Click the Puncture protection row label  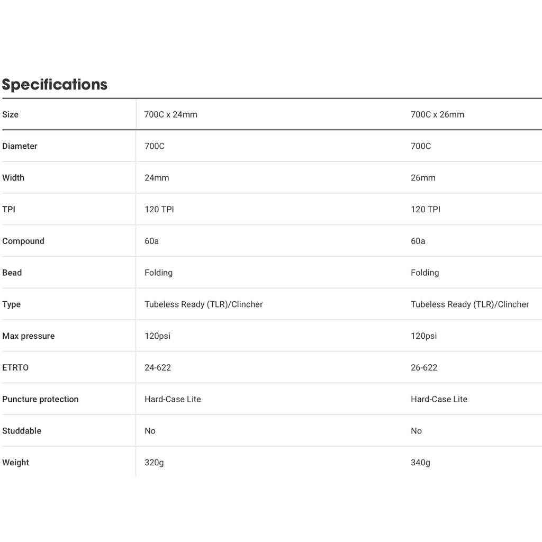(x=40, y=400)
